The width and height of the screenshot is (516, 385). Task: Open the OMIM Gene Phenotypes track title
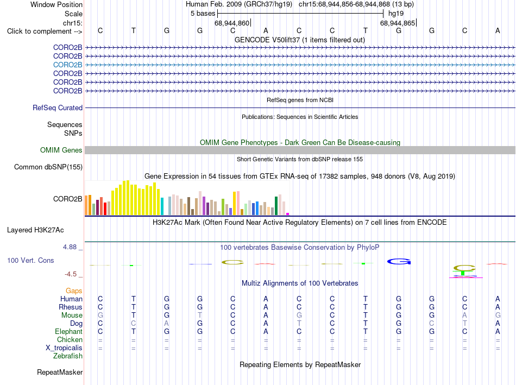(300, 142)
